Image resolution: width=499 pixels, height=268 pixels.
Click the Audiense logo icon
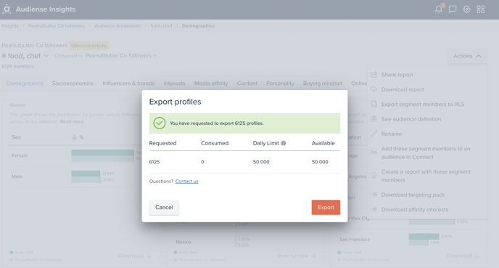(x=7, y=9)
